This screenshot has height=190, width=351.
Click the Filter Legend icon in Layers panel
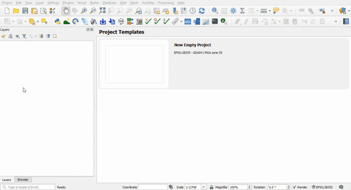[25, 36]
